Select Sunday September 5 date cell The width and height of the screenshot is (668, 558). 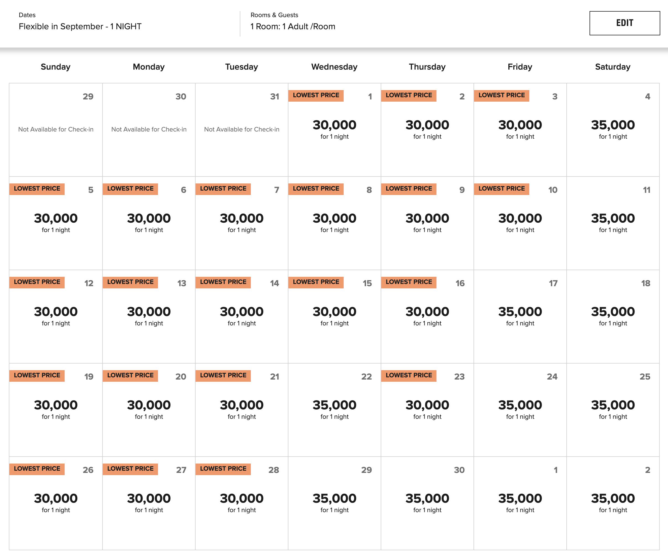pyautogui.click(x=56, y=223)
